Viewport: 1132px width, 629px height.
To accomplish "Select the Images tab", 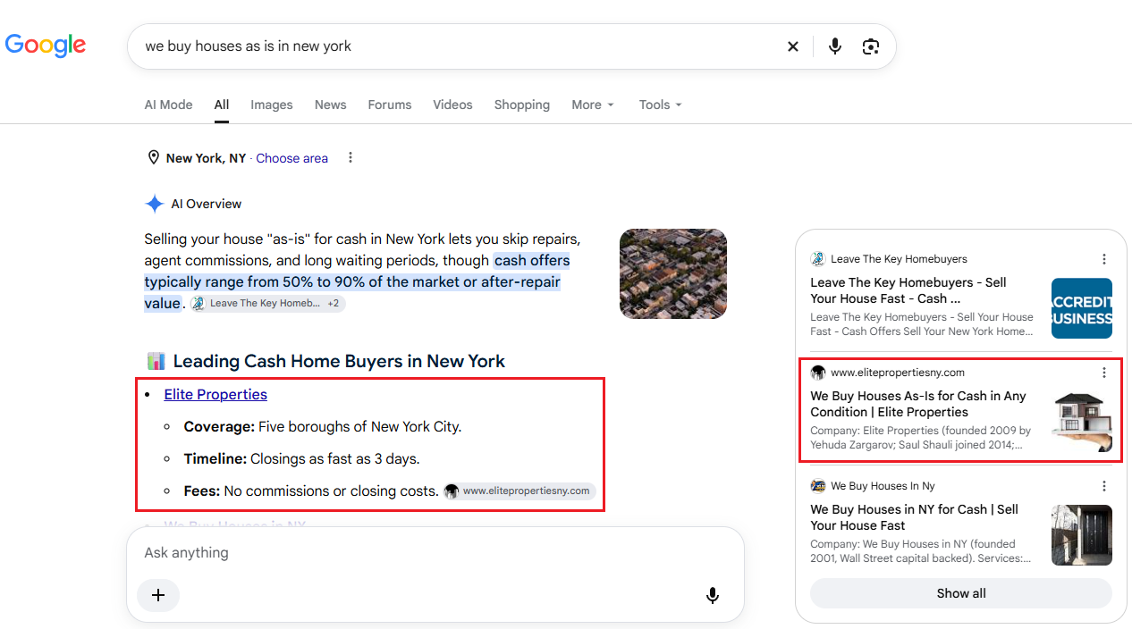I will point(272,105).
